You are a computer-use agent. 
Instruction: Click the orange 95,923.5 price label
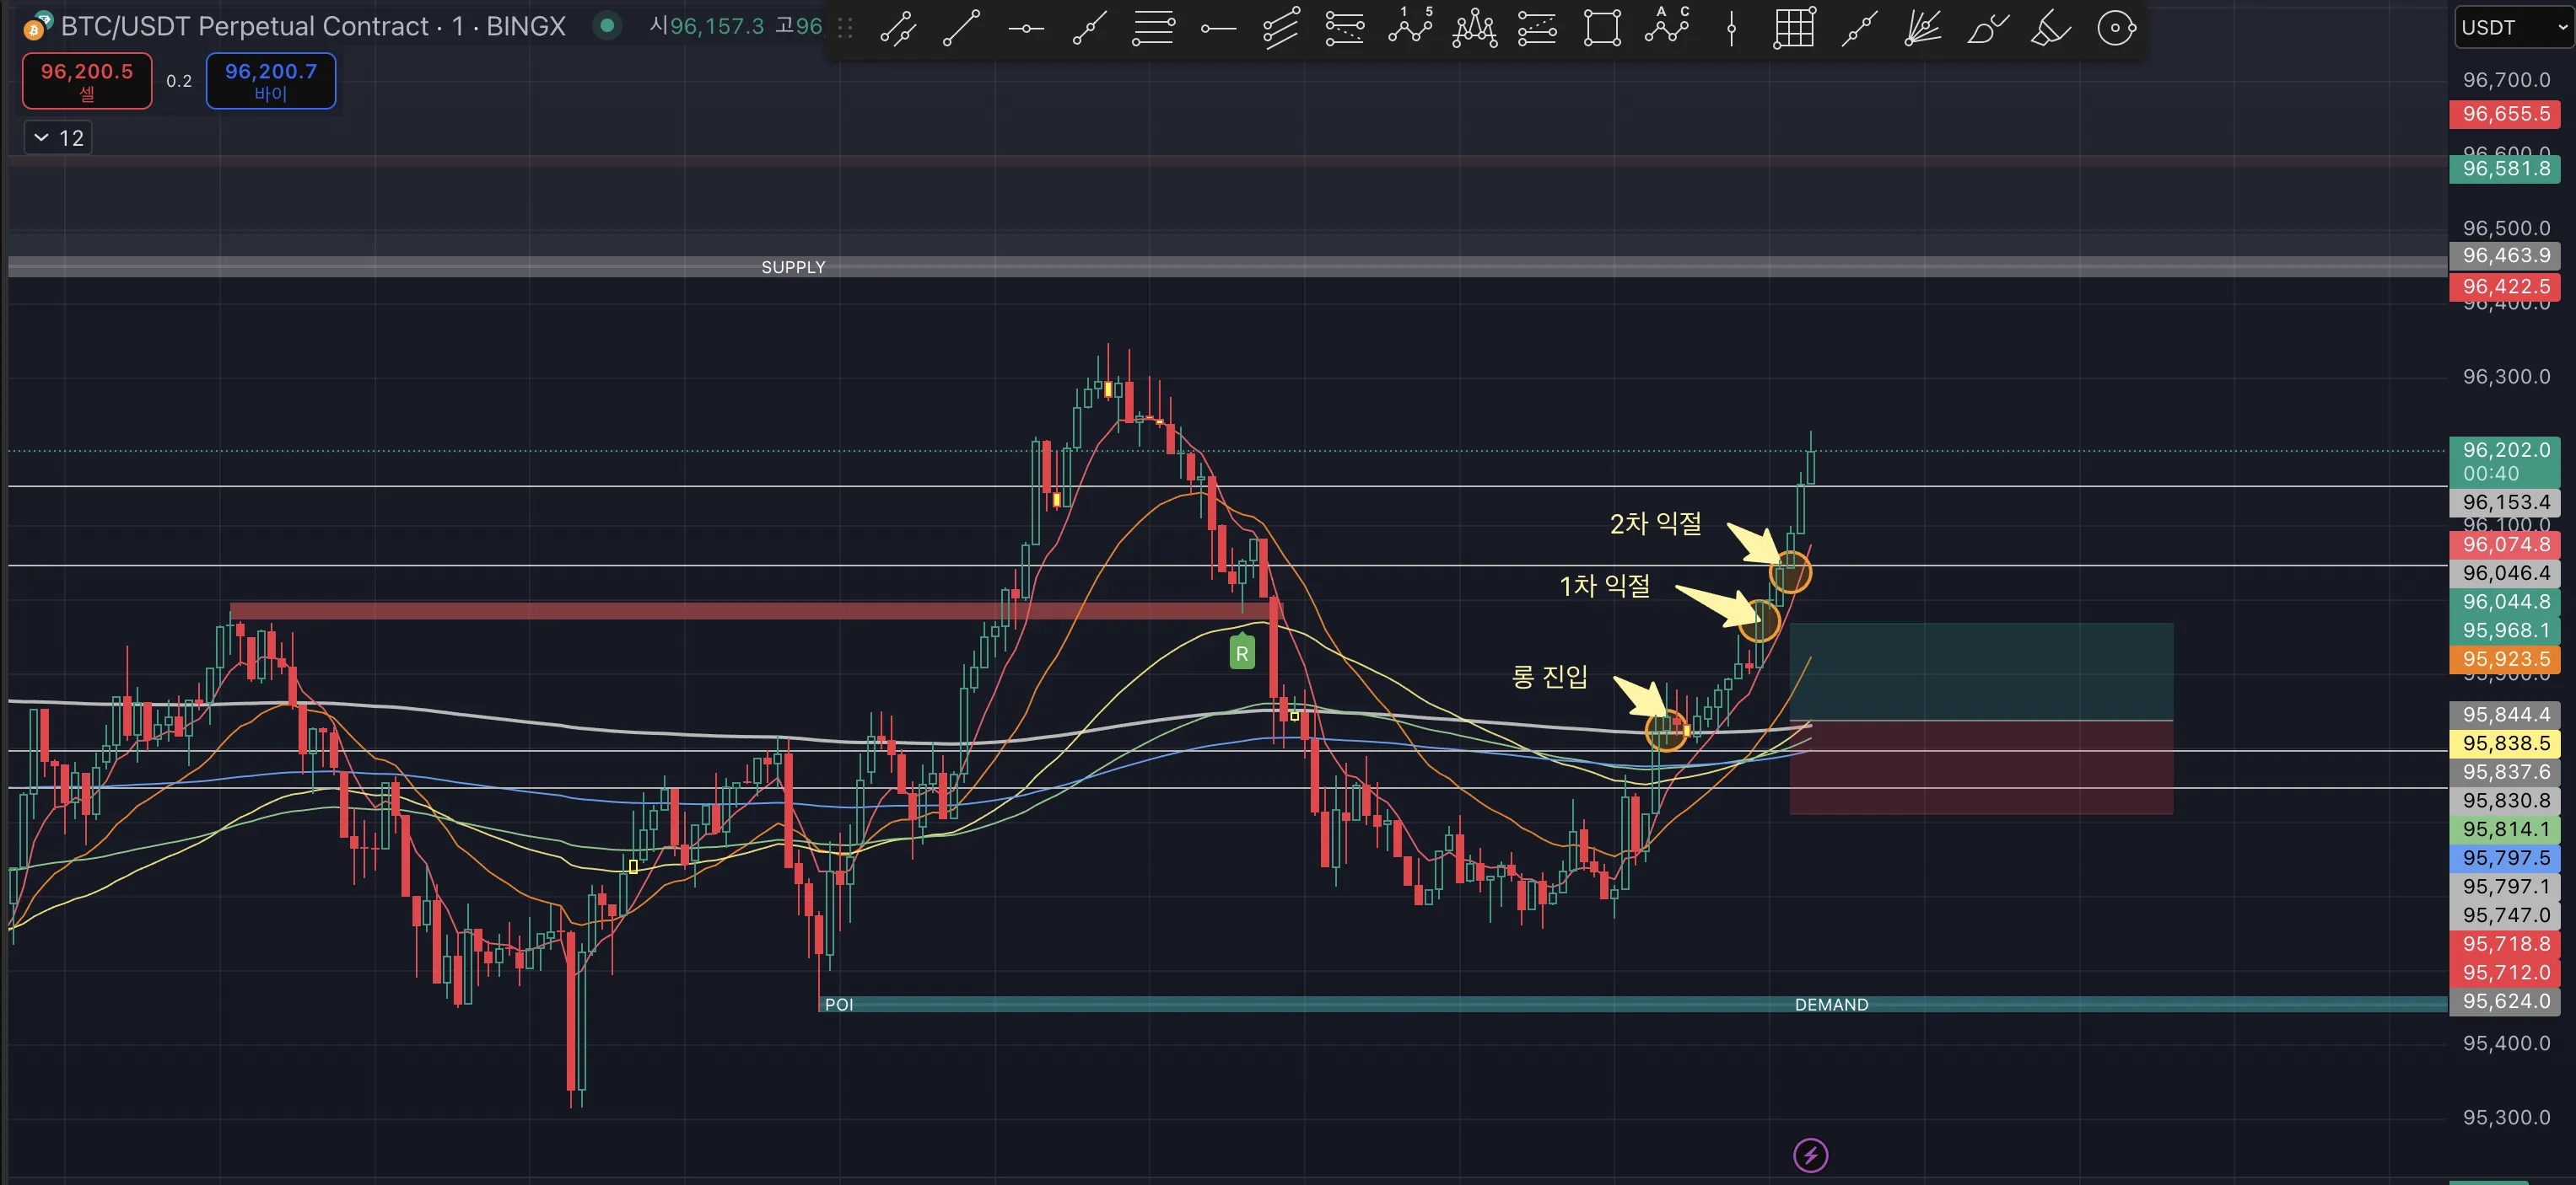[x=2504, y=659]
